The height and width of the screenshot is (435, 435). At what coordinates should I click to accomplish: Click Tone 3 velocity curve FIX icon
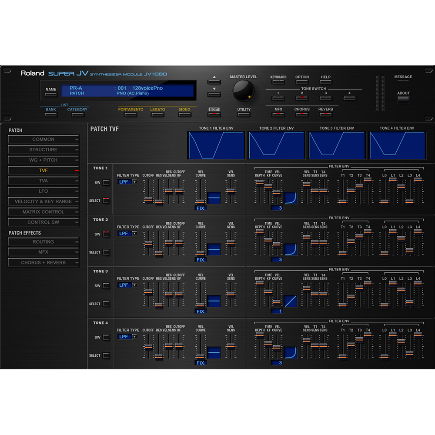click(214, 301)
